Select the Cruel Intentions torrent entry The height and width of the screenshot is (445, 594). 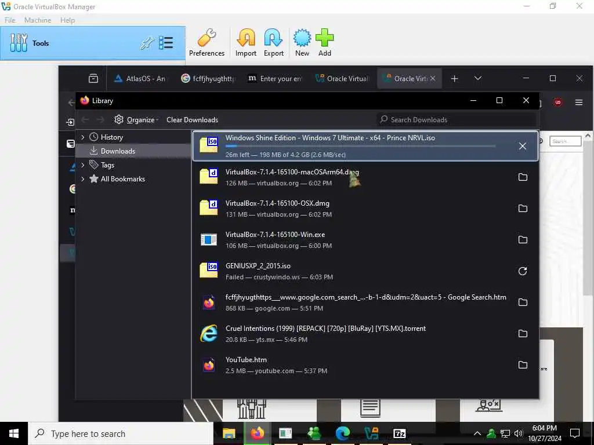[365, 333]
